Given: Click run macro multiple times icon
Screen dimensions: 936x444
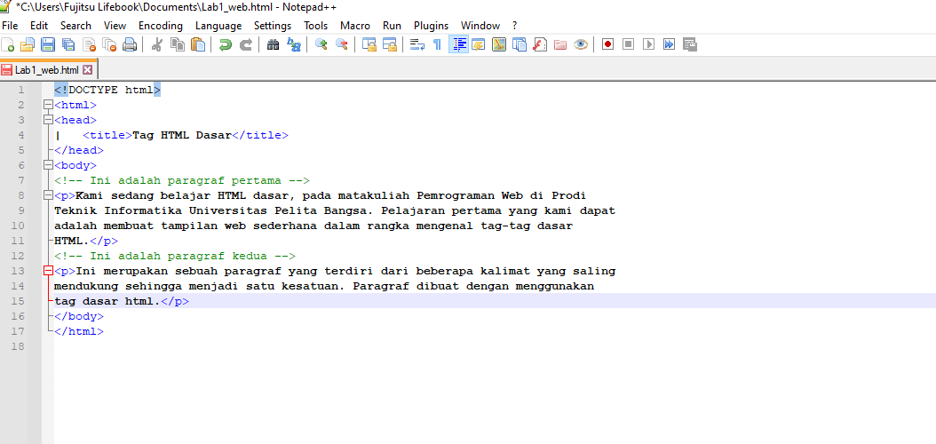Looking at the screenshot, I should (670, 44).
